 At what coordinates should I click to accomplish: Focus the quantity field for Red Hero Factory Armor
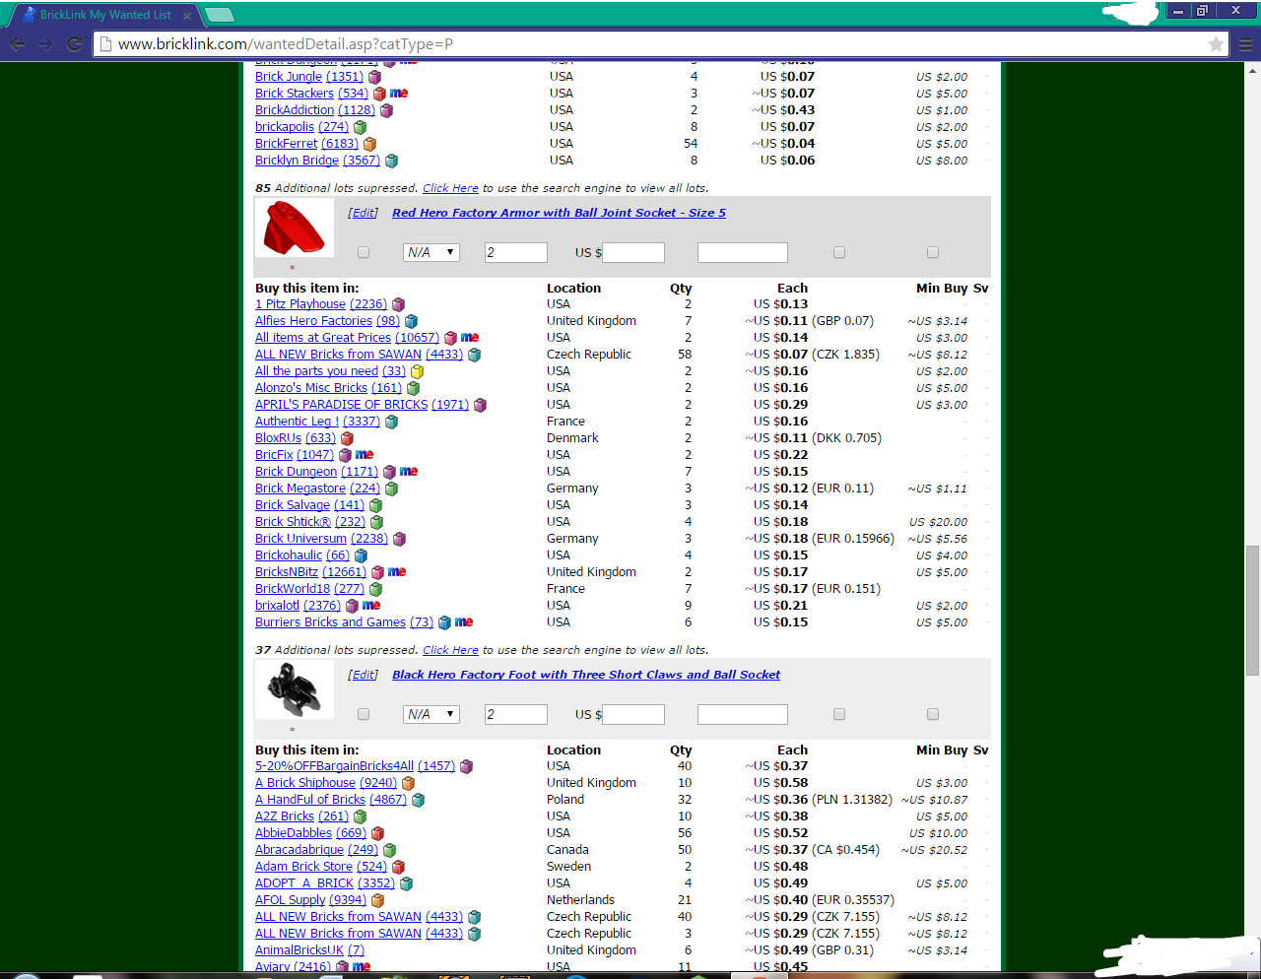tap(515, 253)
